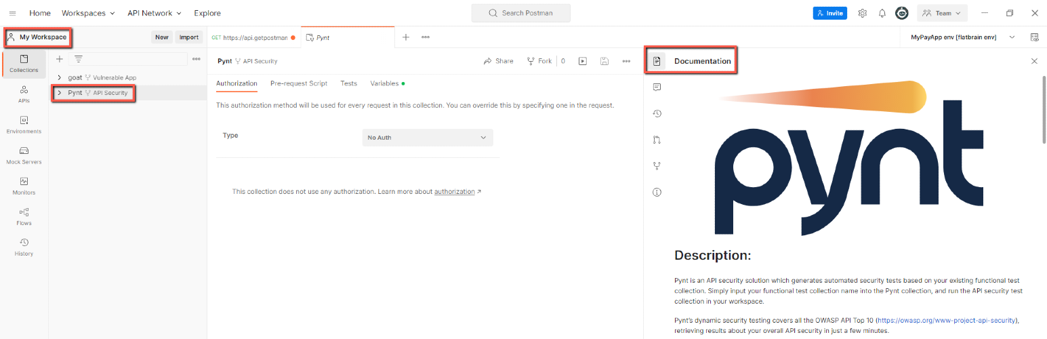The height and width of the screenshot is (339, 1047).
Task: Open the Collection info icon
Action: point(657,192)
